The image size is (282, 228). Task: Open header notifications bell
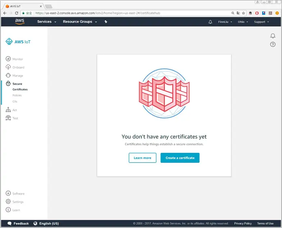tap(210, 22)
